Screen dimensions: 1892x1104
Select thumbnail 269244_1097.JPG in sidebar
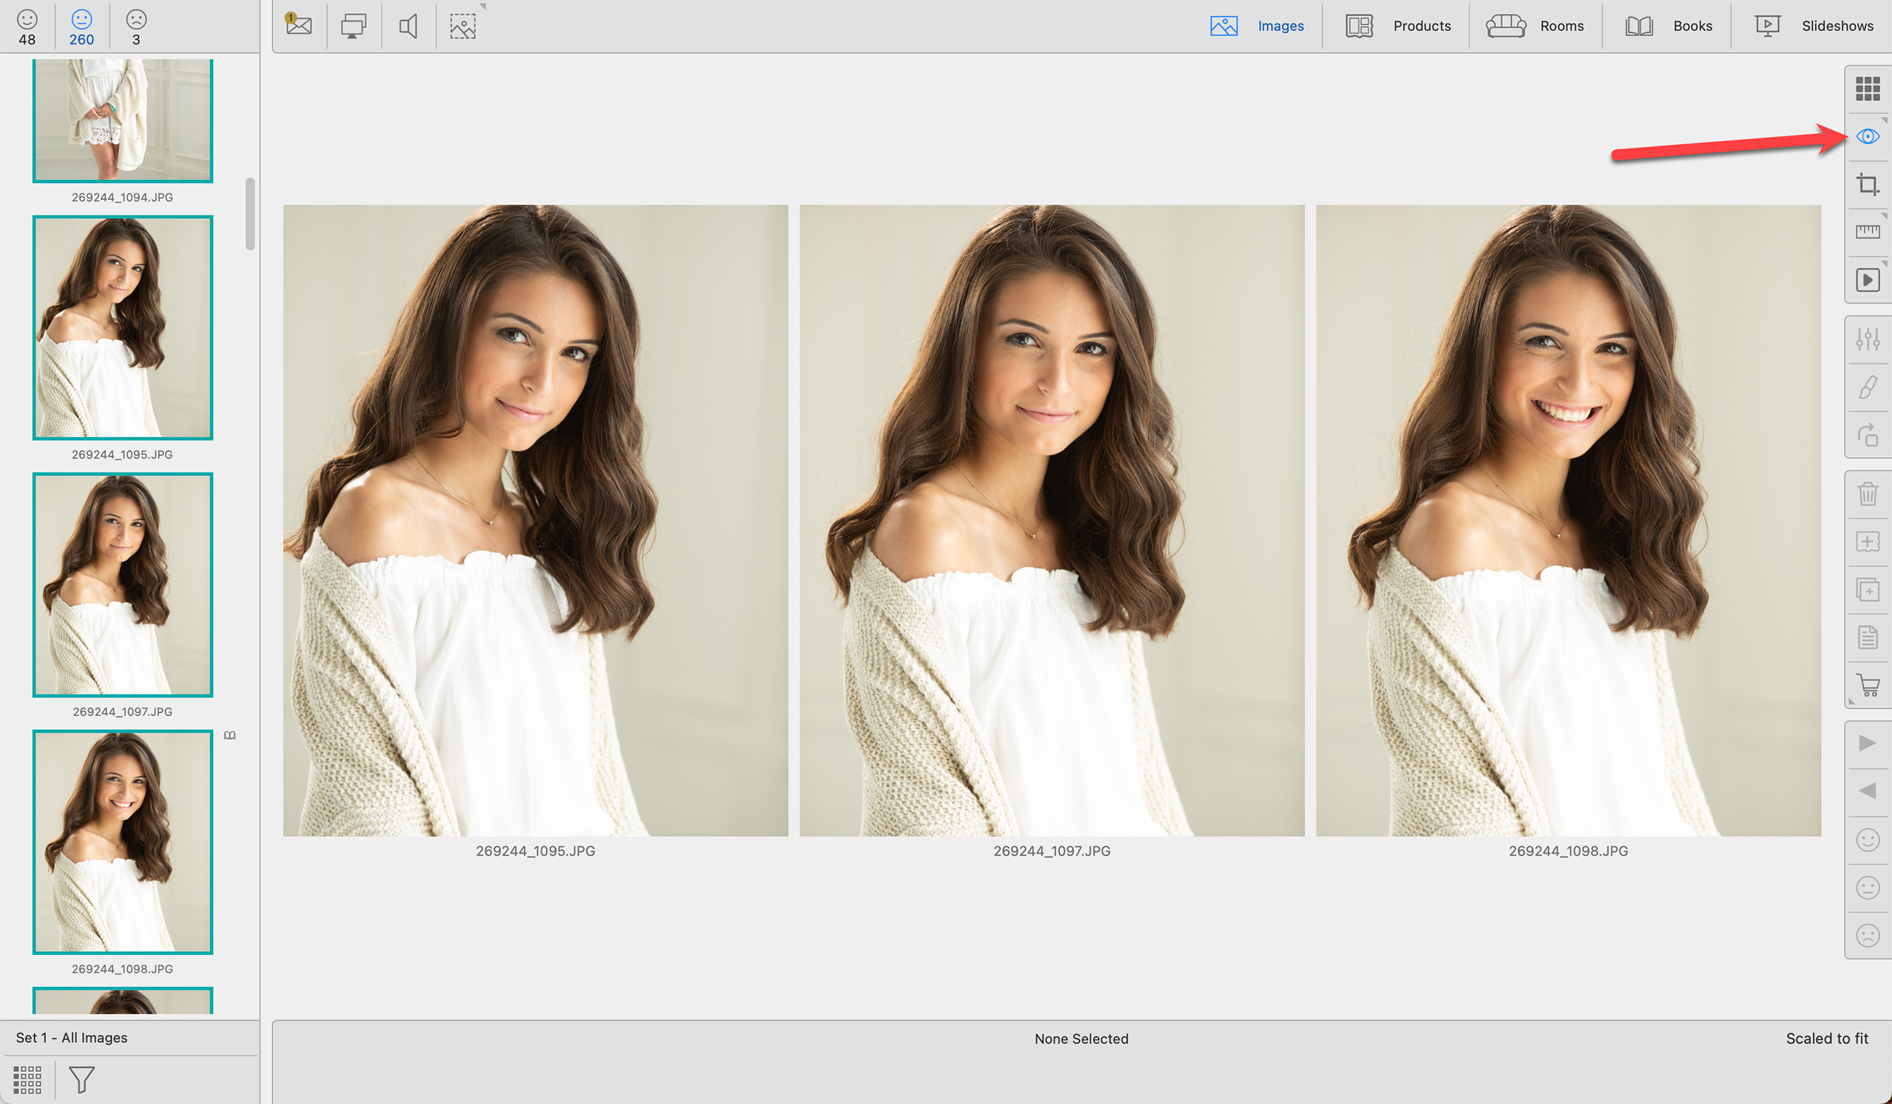pos(122,584)
